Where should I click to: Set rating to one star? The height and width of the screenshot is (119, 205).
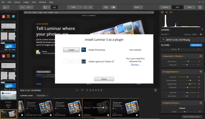pyautogui.click(x=90, y=90)
